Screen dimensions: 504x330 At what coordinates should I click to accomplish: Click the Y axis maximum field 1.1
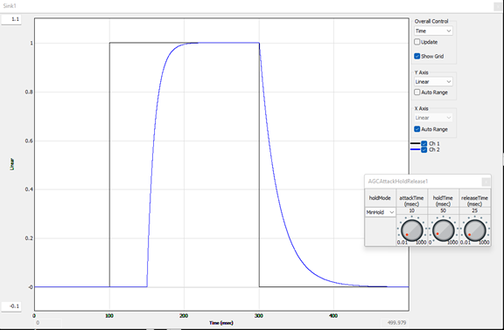(x=11, y=19)
